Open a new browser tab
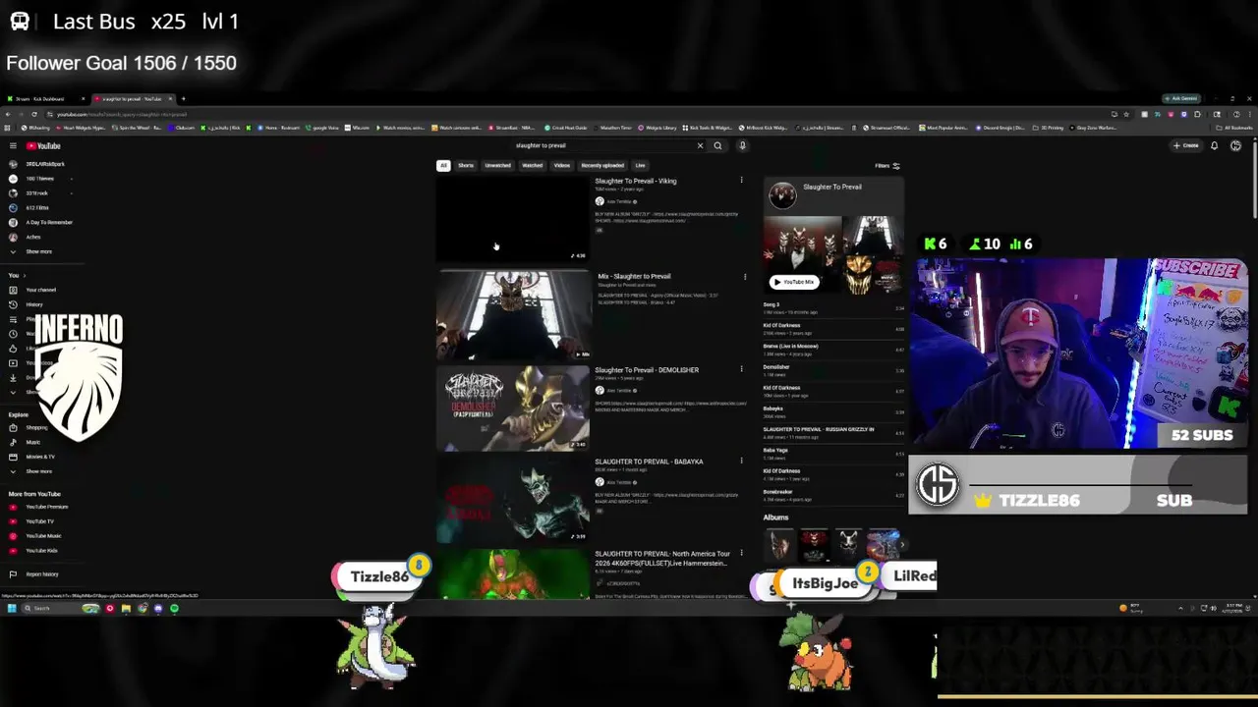1258x707 pixels. 183,98
